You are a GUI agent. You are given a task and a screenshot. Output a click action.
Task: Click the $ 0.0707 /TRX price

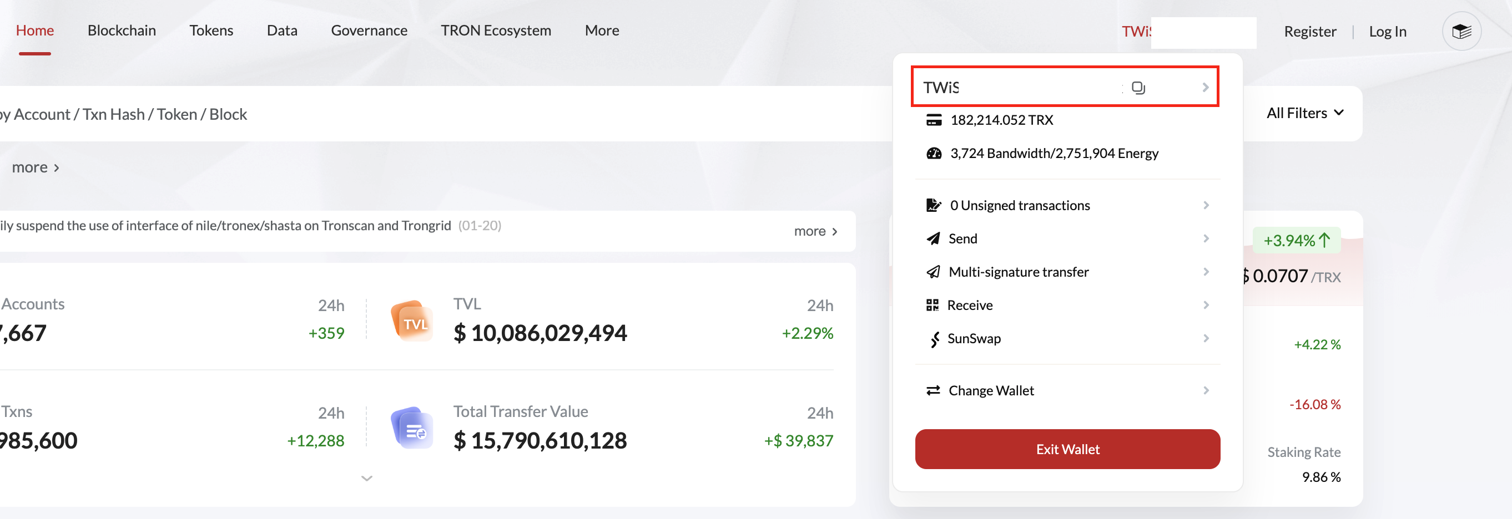click(x=1291, y=276)
